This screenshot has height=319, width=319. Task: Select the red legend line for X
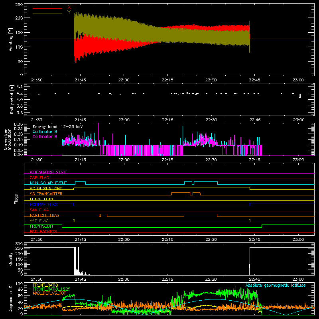tap(47, 8)
